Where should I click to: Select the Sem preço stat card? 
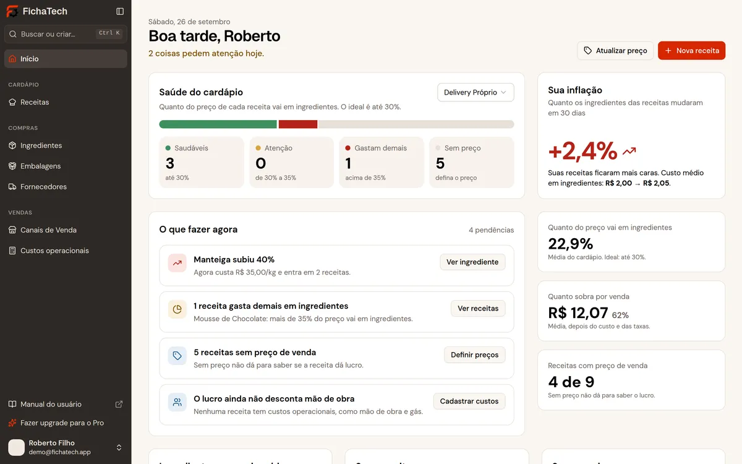coord(472,162)
